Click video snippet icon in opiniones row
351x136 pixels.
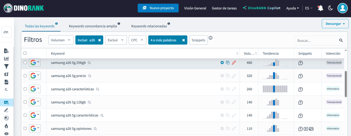(306, 128)
